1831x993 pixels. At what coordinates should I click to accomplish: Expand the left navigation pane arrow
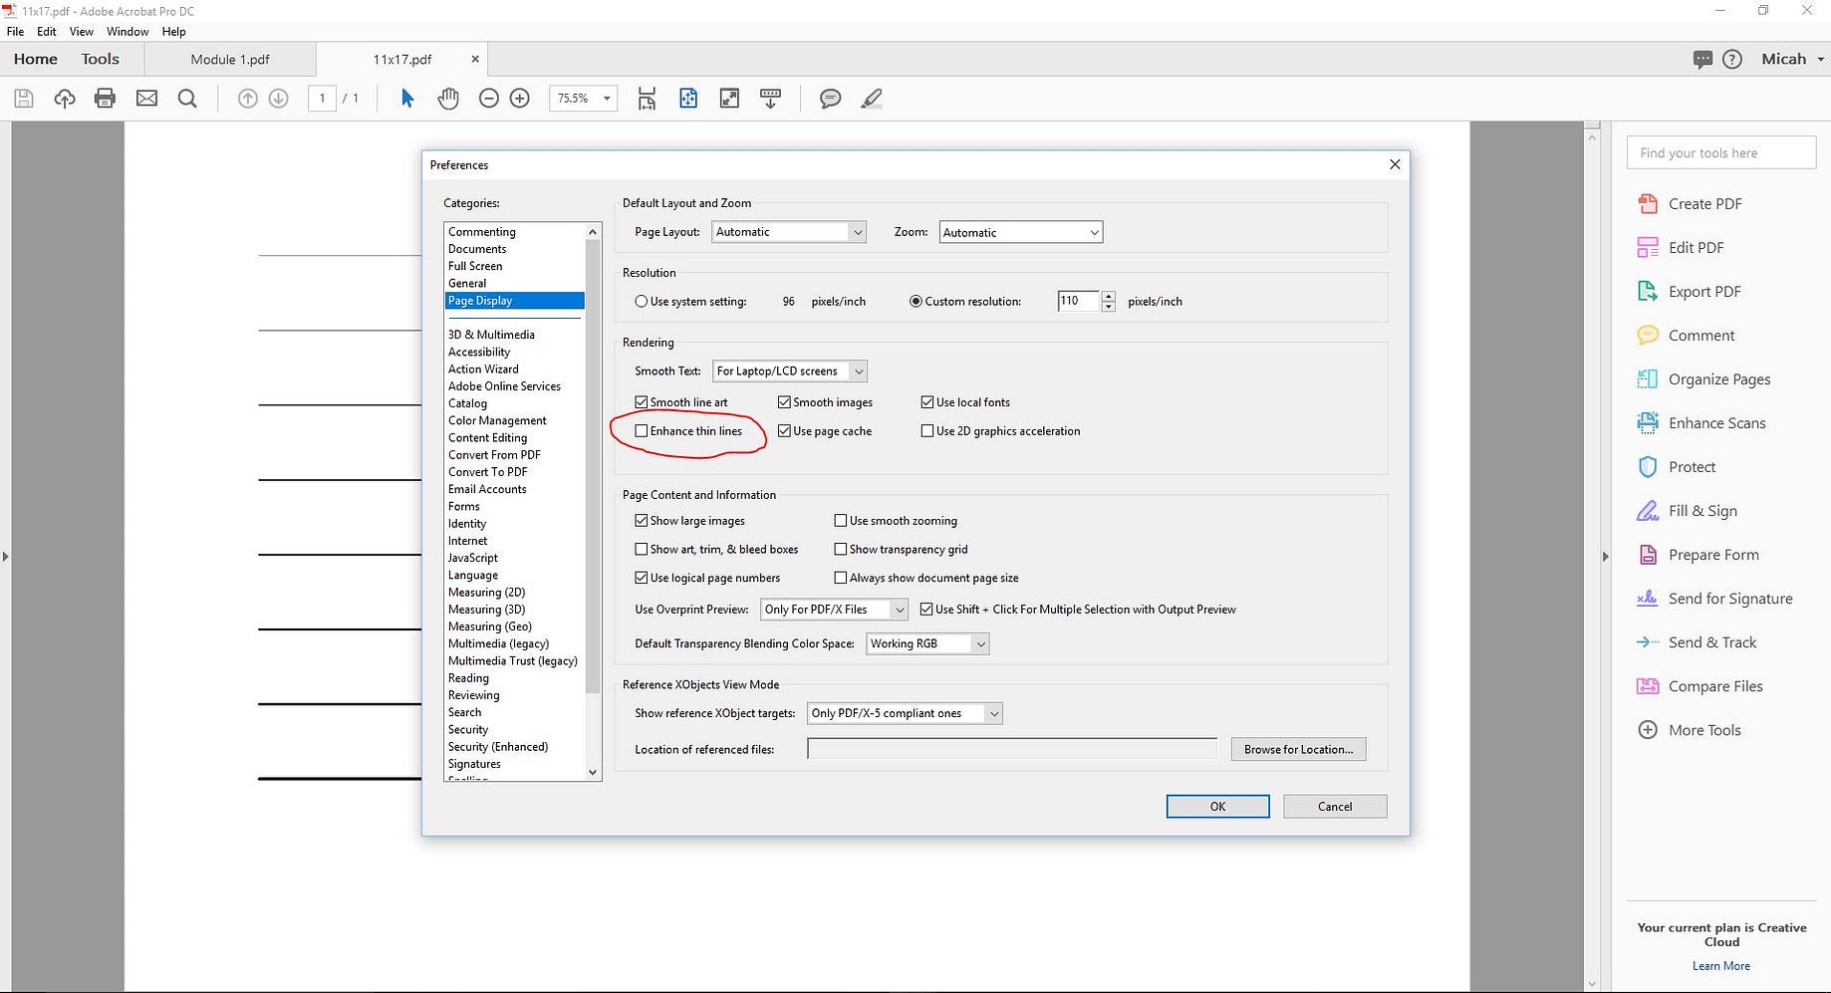5,557
